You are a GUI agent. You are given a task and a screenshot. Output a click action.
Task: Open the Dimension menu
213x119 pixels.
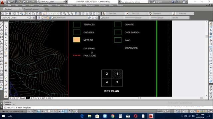pos(68,5)
